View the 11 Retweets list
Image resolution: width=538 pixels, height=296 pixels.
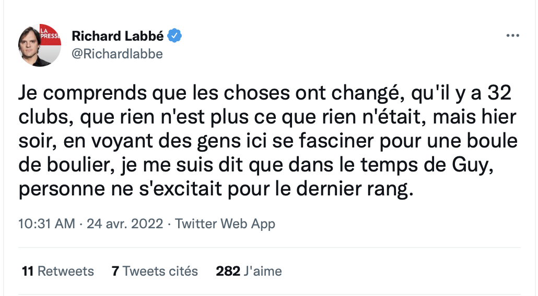[57, 271]
